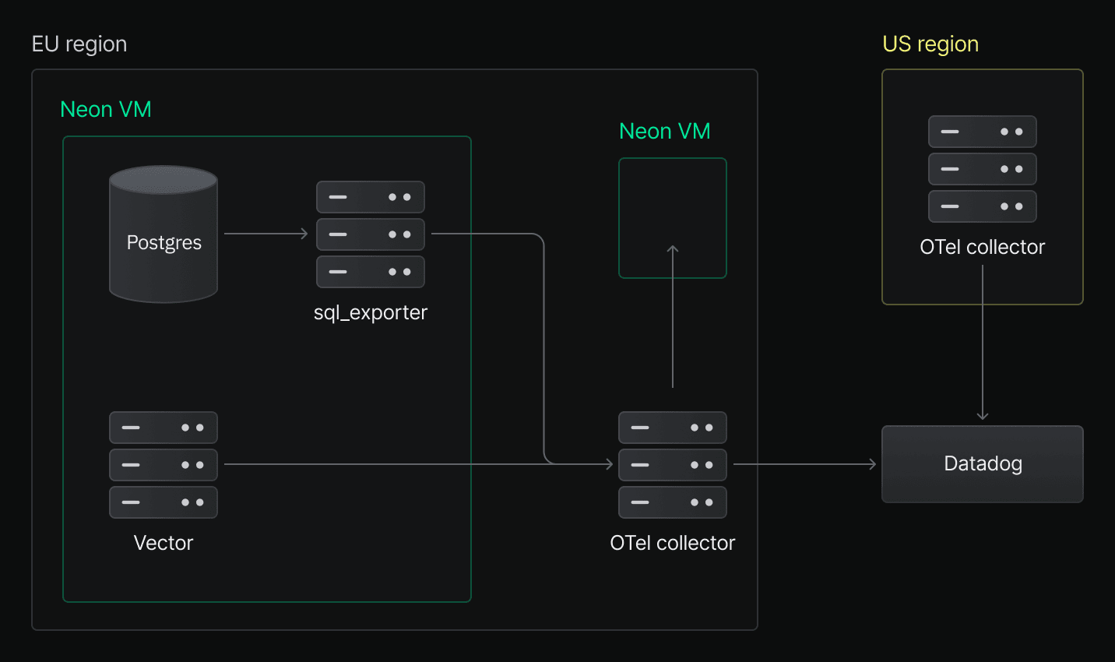1115x662 pixels.
Task: Click the arrowhead entering the EU OTel collector
Action: (608, 464)
